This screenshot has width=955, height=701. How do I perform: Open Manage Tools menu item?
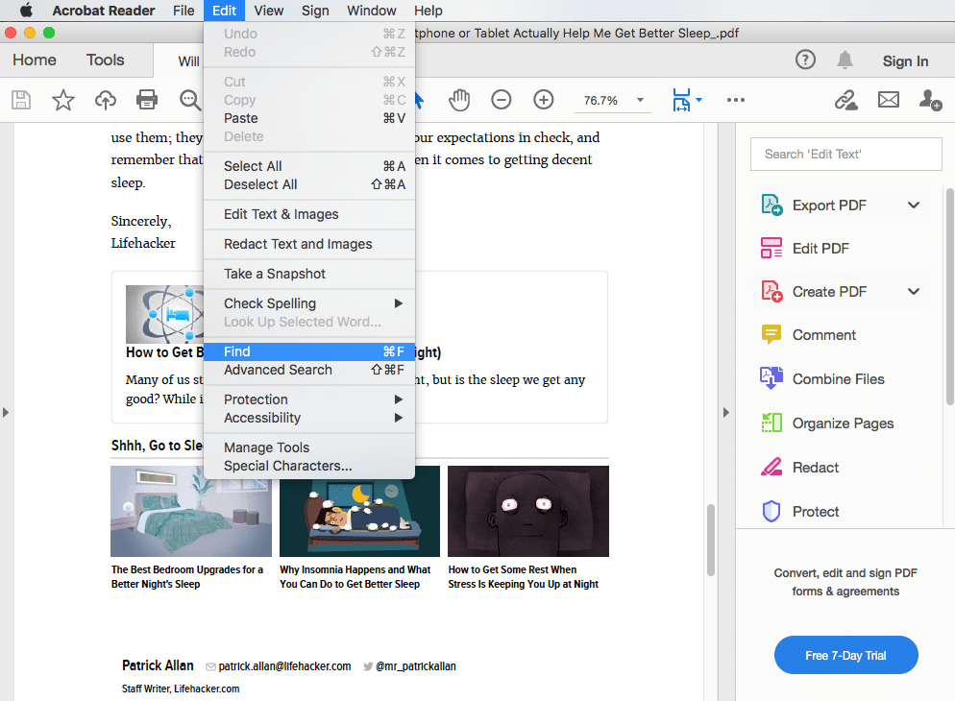(309, 447)
